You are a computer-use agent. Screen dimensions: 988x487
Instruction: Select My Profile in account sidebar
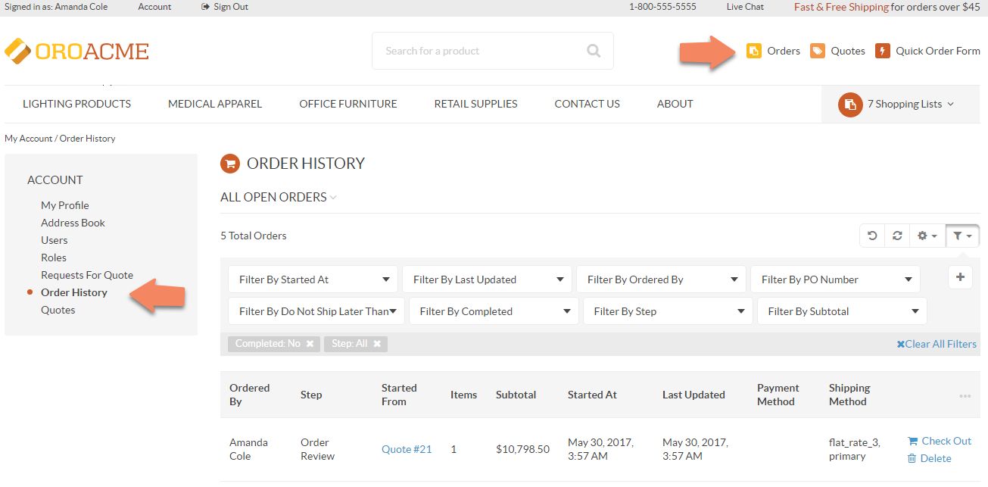click(x=65, y=205)
